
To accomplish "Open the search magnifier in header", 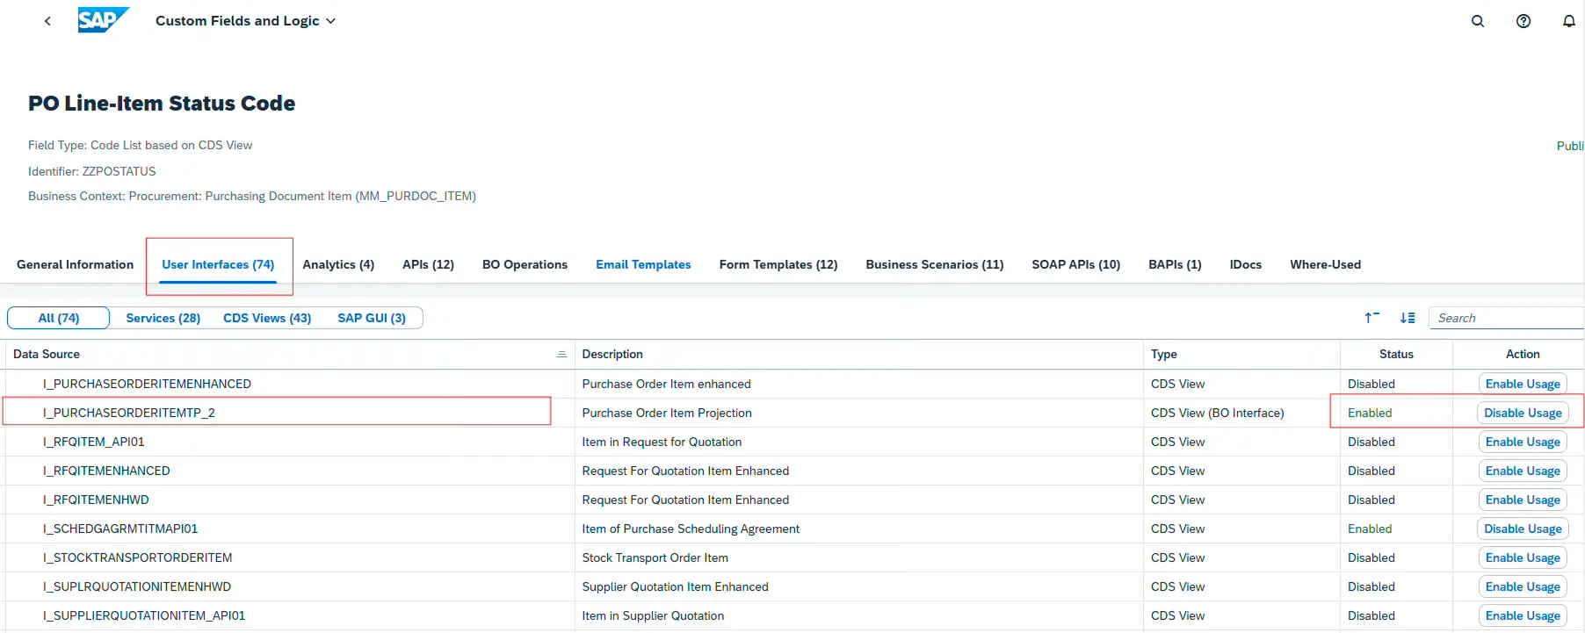I will [x=1478, y=21].
